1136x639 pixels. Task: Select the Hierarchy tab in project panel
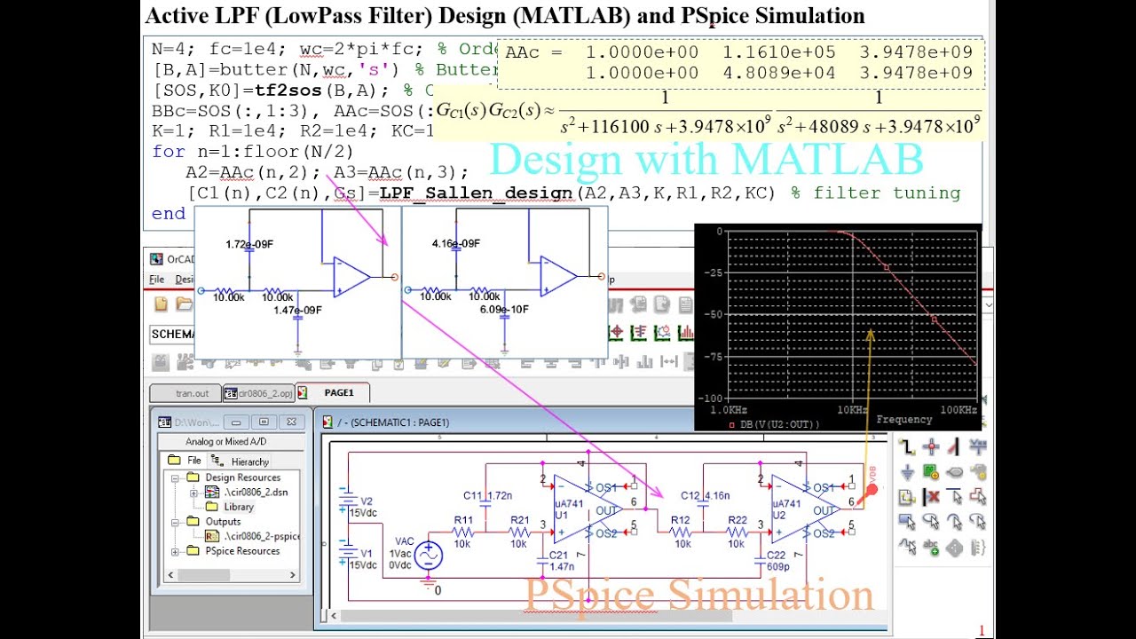[x=241, y=461]
